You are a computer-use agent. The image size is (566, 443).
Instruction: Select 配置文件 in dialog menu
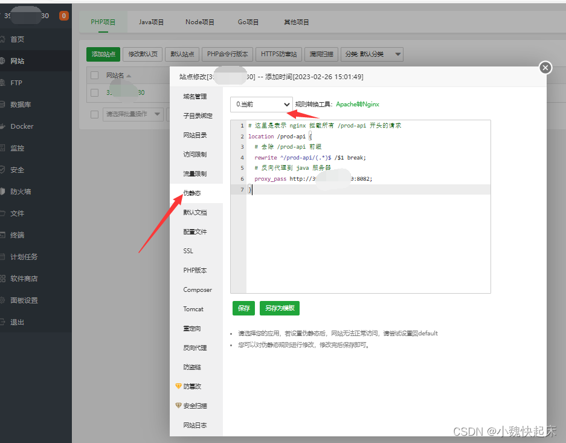(x=195, y=231)
